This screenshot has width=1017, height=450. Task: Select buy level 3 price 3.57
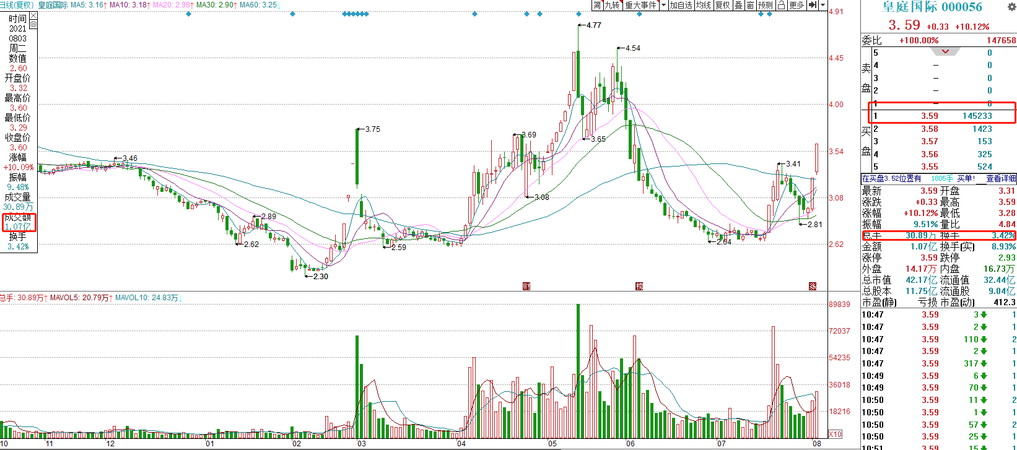(929, 141)
